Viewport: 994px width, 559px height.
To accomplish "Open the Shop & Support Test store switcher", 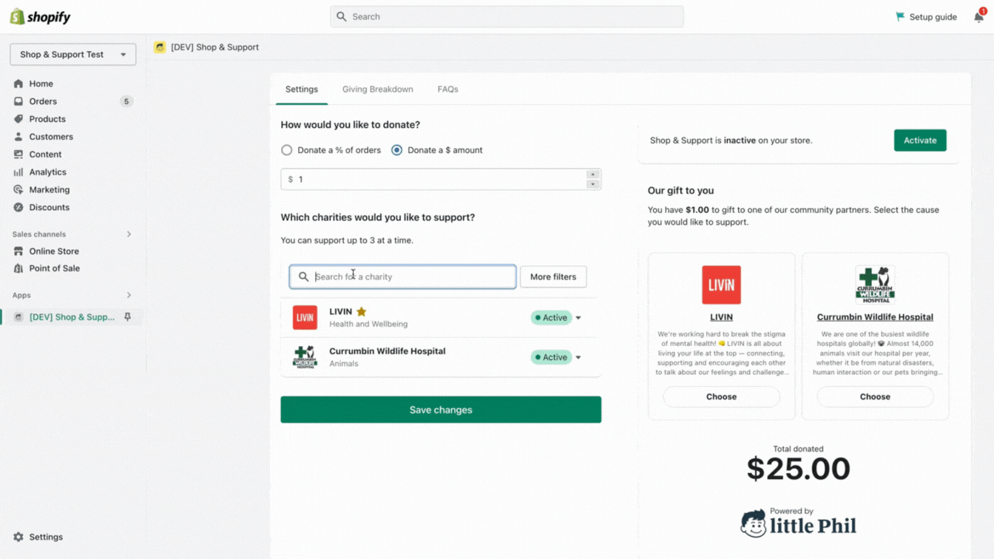I will point(72,55).
